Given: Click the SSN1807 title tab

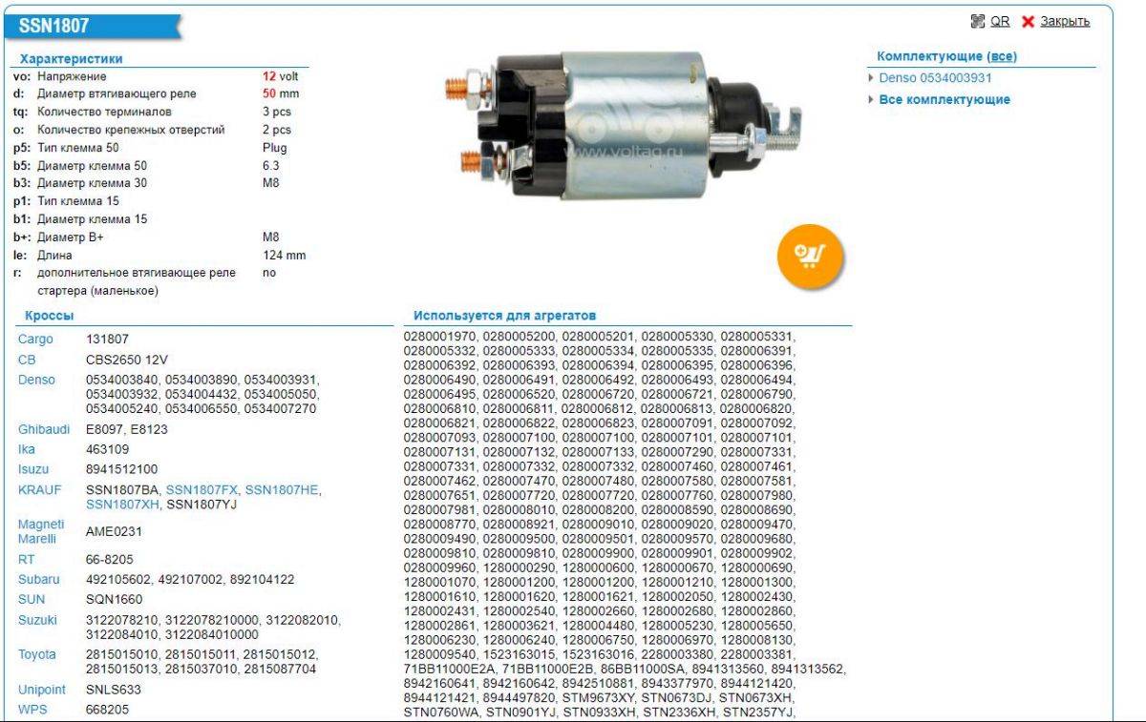Looking at the screenshot, I should [53, 28].
